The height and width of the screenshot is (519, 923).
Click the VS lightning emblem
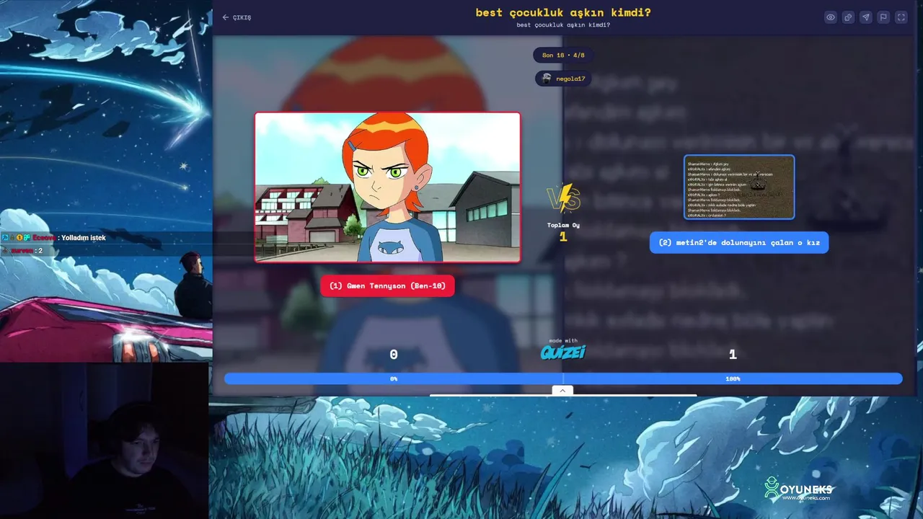pos(564,198)
